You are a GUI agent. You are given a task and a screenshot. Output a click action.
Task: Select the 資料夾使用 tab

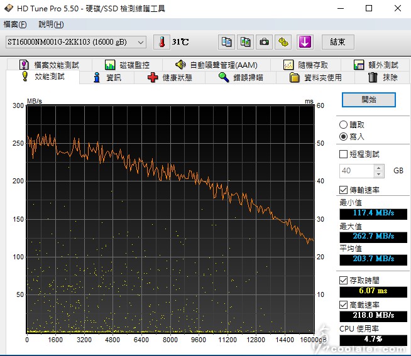coord(315,78)
